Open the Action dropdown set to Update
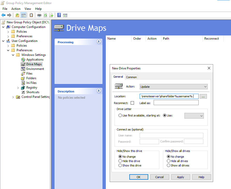The height and width of the screenshot is (189, 231). [174, 87]
